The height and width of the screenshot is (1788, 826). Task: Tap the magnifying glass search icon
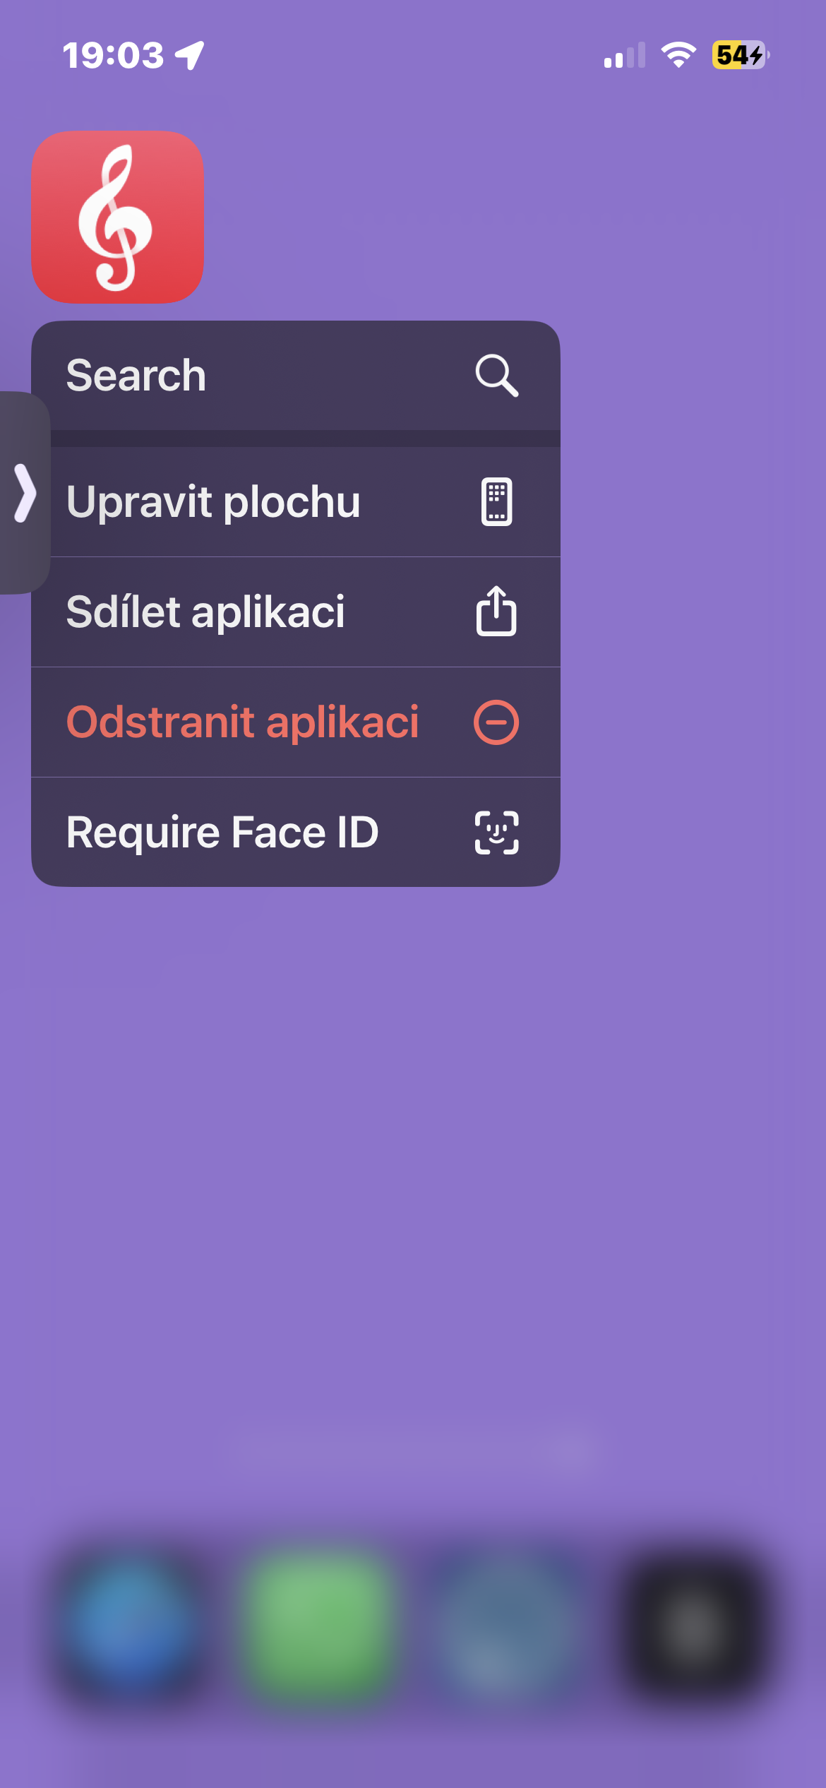point(496,375)
